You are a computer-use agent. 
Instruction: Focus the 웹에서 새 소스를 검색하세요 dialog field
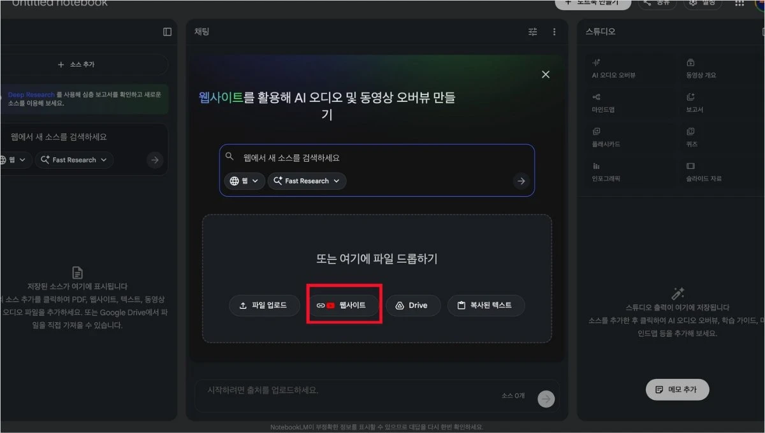pos(376,157)
